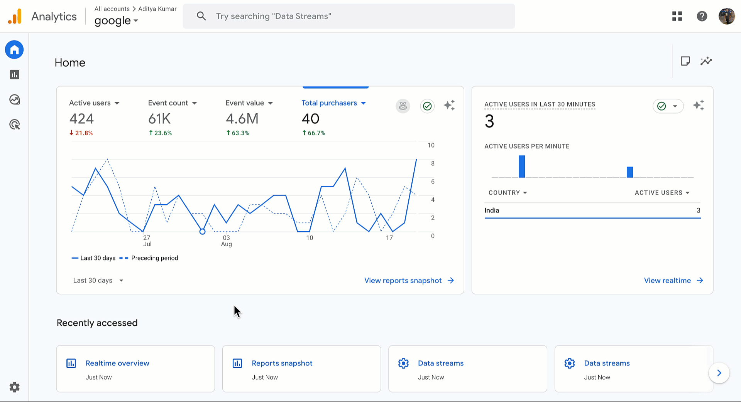This screenshot has width=741, height=402.
Task: Open the Advertising icon in sidebar
Action: [x=15, y=124]
